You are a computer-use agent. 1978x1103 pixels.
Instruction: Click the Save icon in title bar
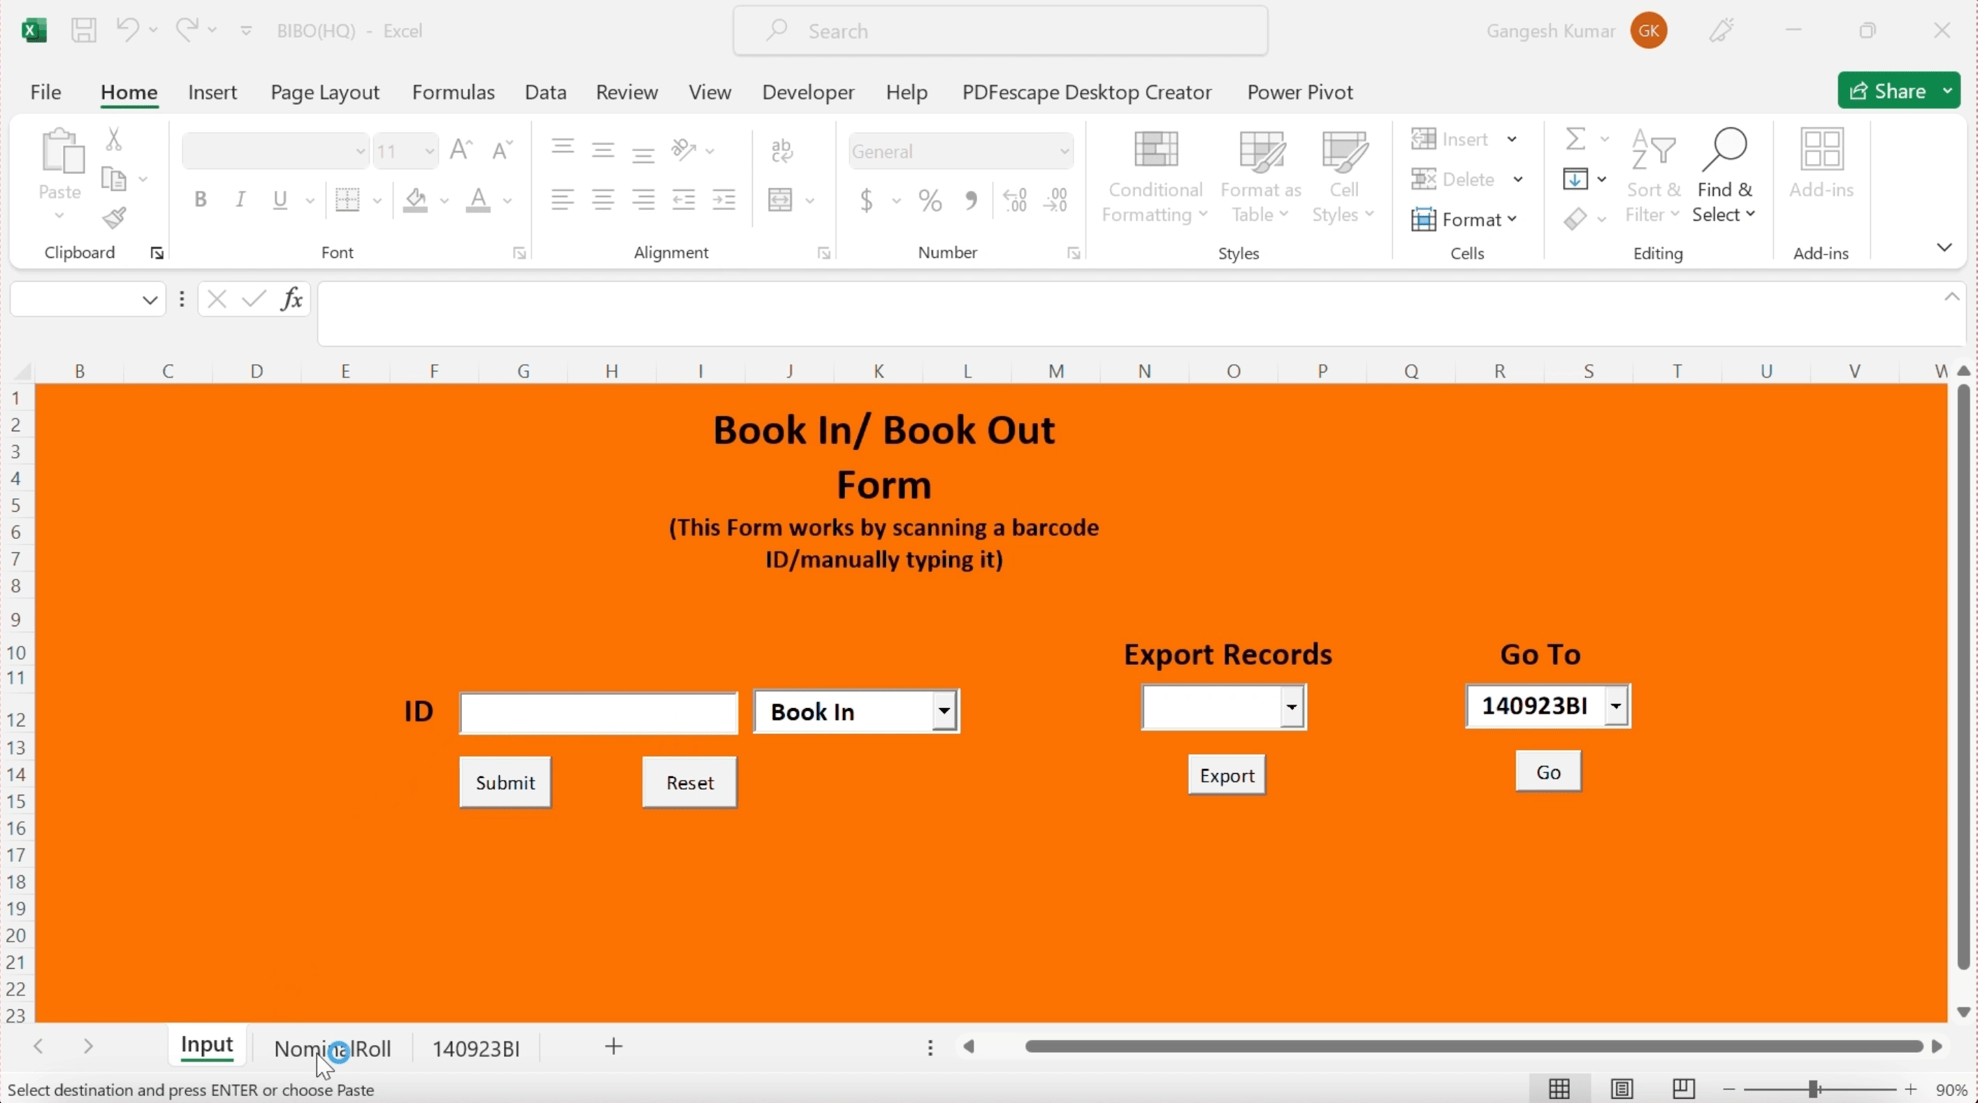(84, 31)
